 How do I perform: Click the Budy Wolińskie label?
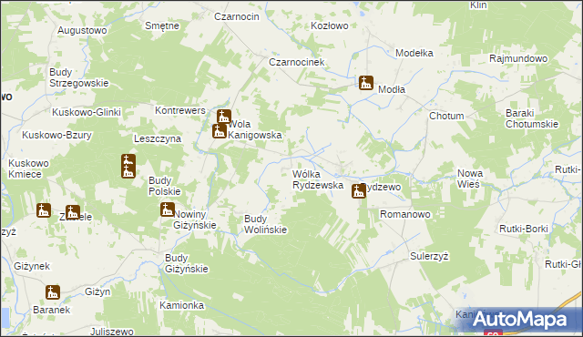click(265, 224)
